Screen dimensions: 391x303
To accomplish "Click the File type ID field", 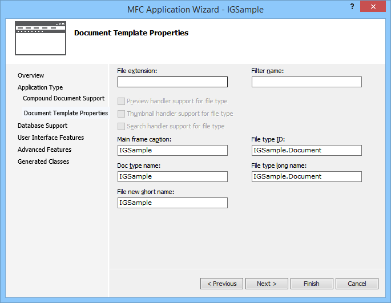I will pyautogui.click(x=307, y=150).
